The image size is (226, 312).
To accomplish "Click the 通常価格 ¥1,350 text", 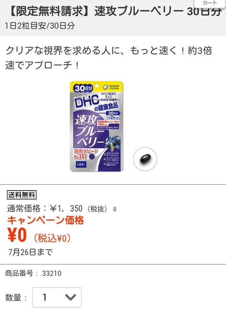I will (x=58, y=209).
